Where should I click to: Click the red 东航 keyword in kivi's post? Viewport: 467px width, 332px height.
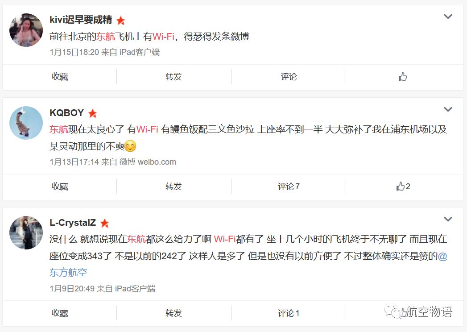click(x=106, y=36)
